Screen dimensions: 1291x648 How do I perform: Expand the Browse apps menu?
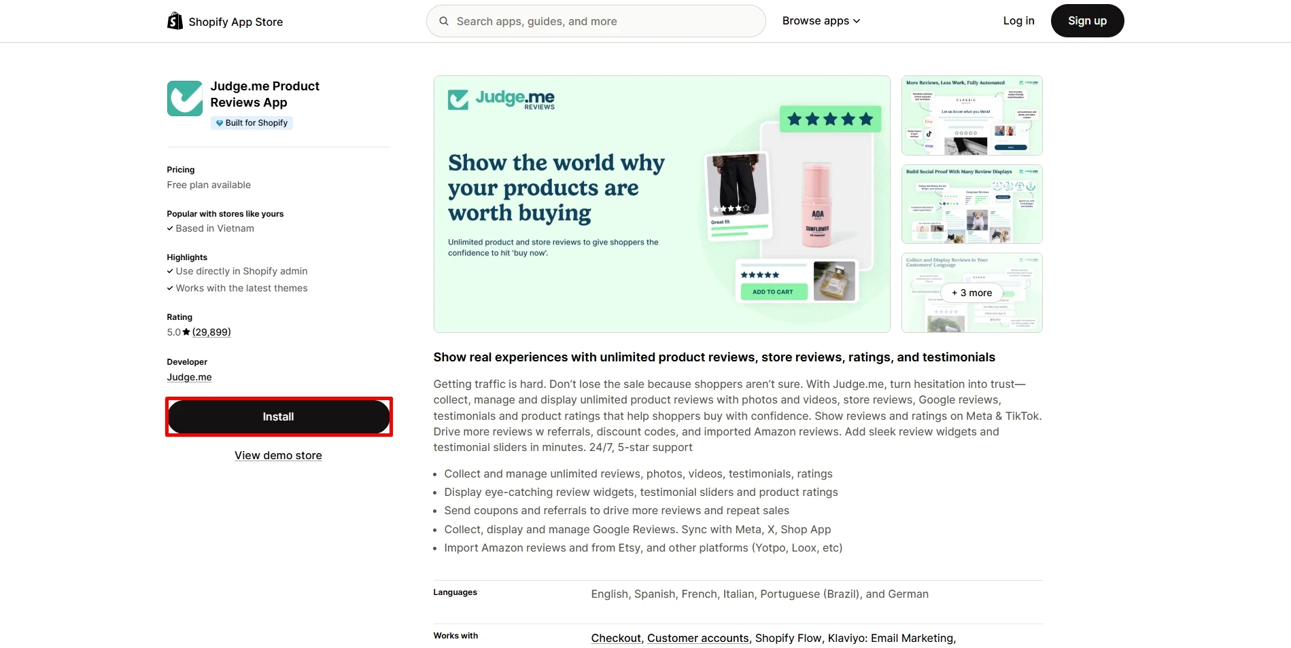click(821, 21)
